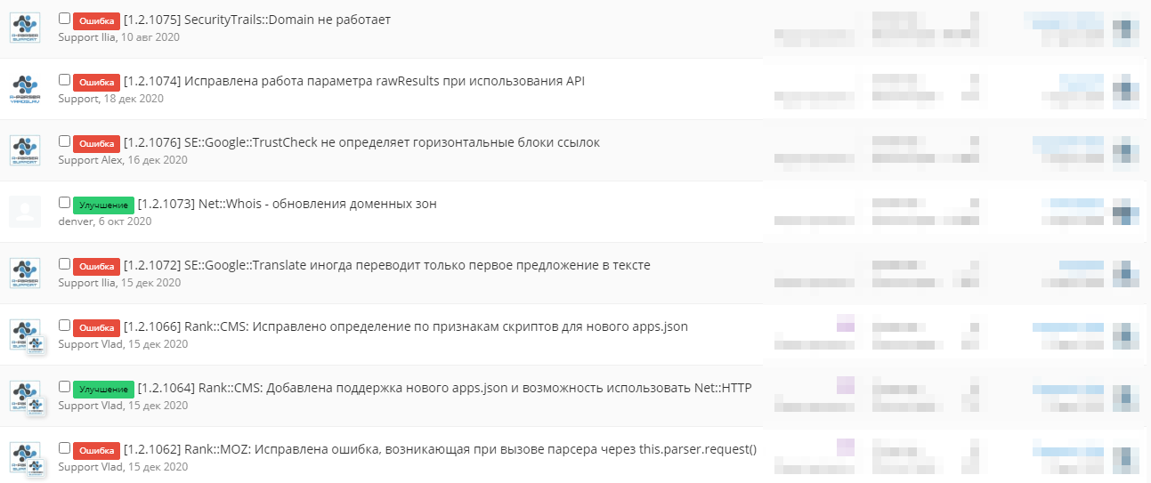Click the avatar beside the Rank::MOZ entry

point(27,458)
